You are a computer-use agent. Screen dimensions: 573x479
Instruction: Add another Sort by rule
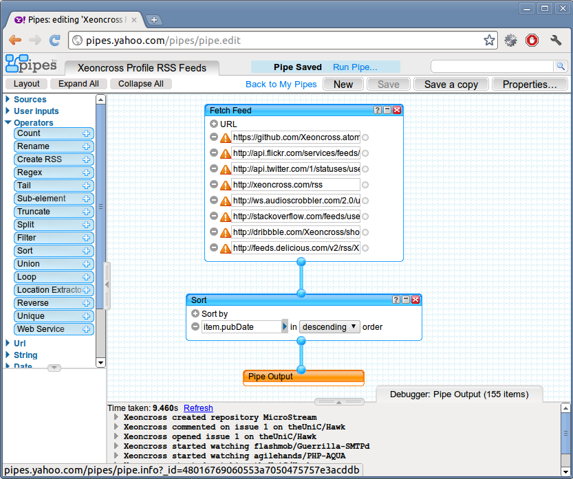click(195, 313)
